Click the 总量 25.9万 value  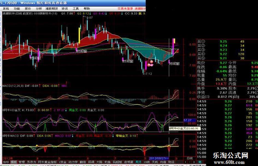point(221,80)
